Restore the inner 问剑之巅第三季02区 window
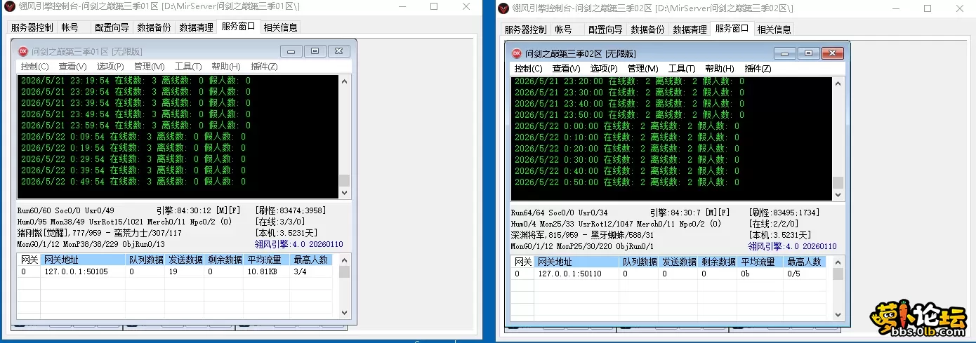The height and width of the screenshot is (343, 976). (x=808, y=53)
